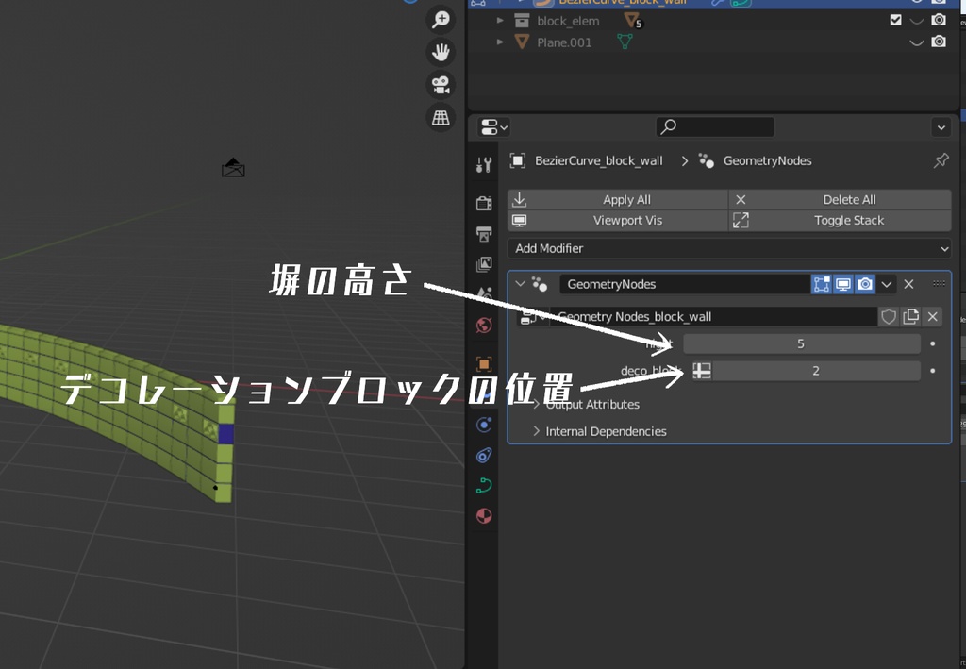
Task: Click the properties search field
Action: (x=714, y=126)
